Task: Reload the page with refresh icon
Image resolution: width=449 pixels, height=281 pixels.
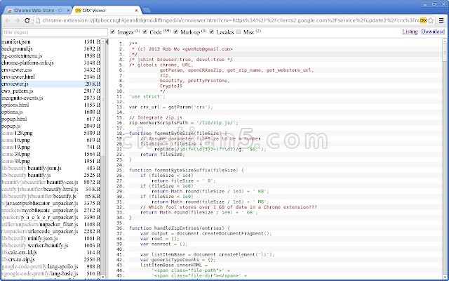Action: pos(27,20)
